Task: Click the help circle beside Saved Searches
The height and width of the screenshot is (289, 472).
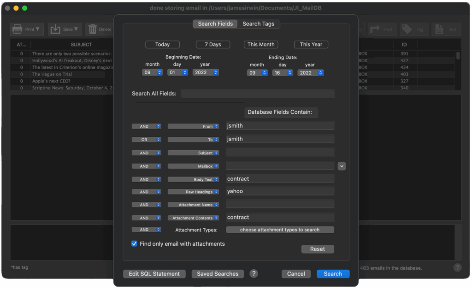Action: pos(254,273)
